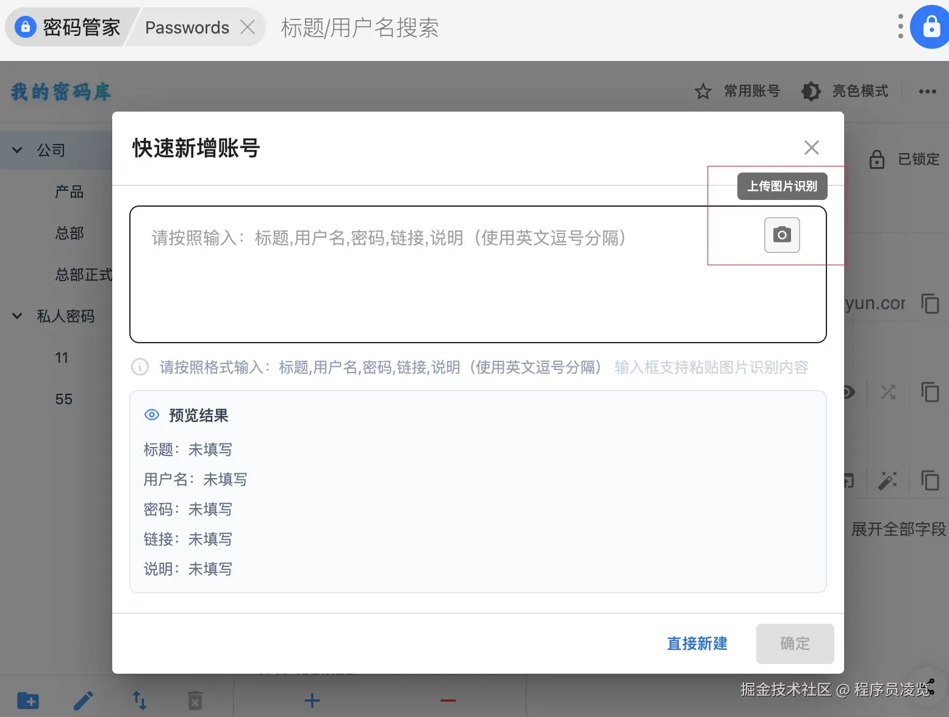Viewport: 949px width, 717px height.
Task: Click the 直接新建 link
Action: click(x=697, y=644)
